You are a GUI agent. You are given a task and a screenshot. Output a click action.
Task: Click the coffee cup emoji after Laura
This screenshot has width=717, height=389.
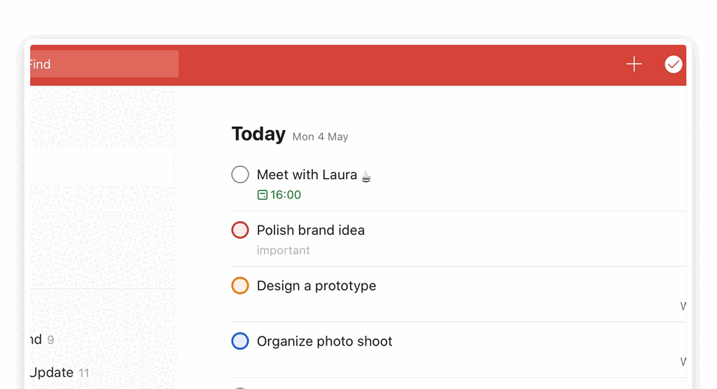click(x=366, y=176)
